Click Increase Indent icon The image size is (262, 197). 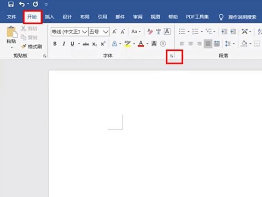233,31
